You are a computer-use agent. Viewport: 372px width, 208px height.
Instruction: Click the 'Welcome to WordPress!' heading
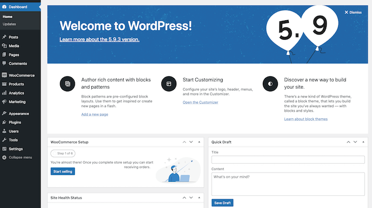(x=125, y=26)
